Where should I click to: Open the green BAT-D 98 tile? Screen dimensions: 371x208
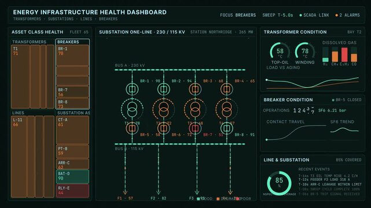[x=72, y=177]
